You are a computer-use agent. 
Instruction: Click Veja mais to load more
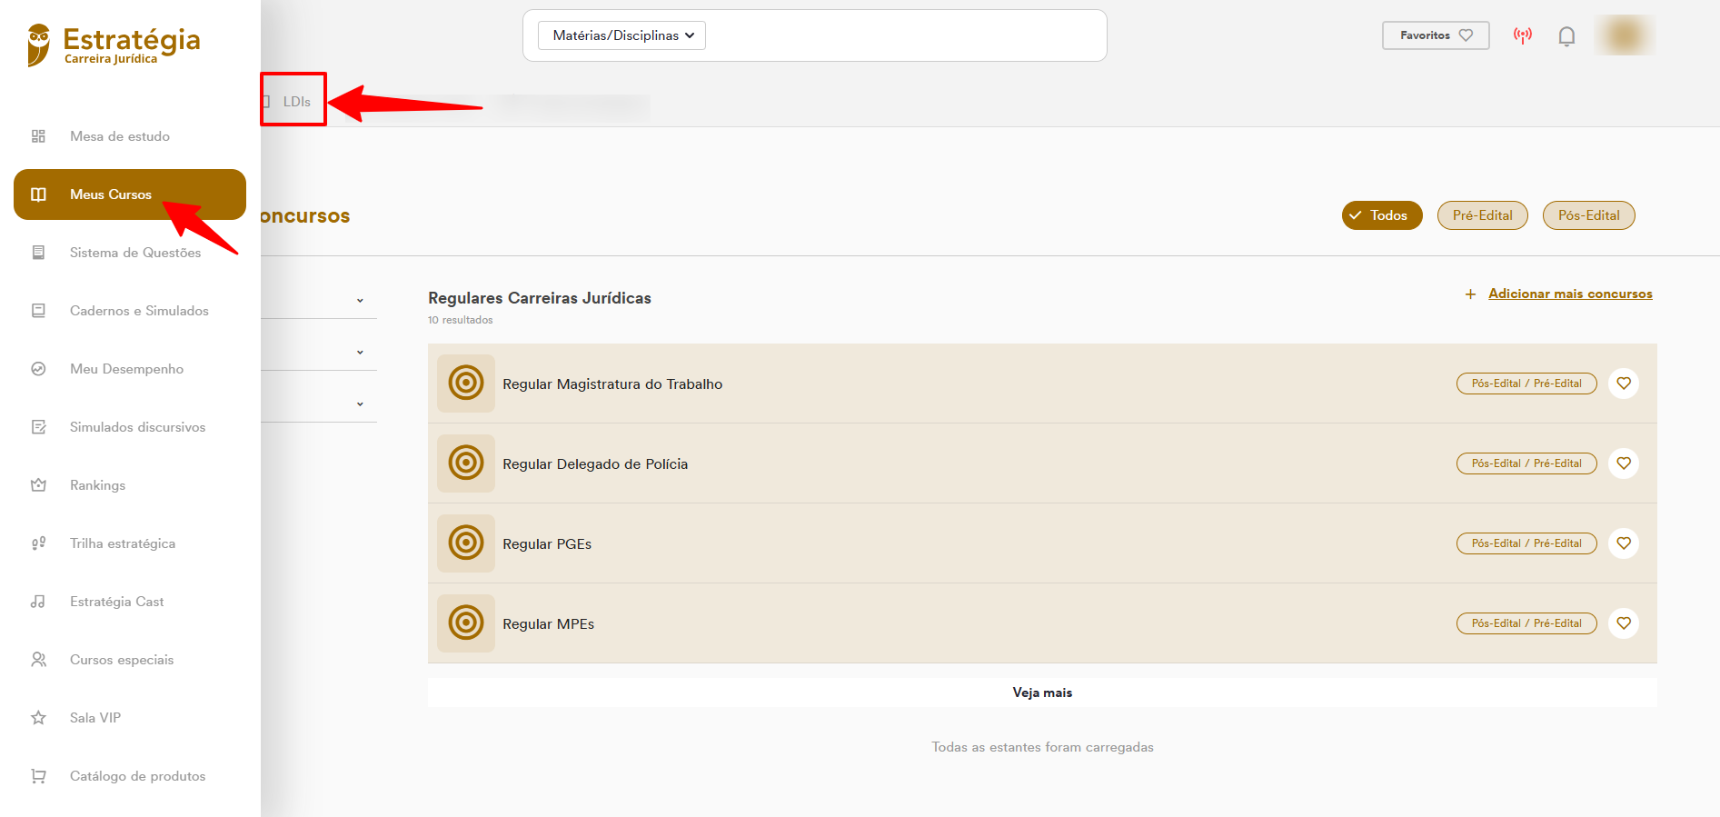(1042, 692)
